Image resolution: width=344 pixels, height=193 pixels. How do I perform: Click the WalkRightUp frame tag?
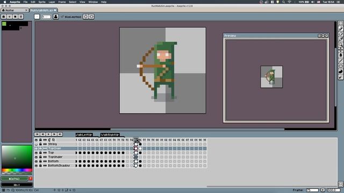(110, 135)
